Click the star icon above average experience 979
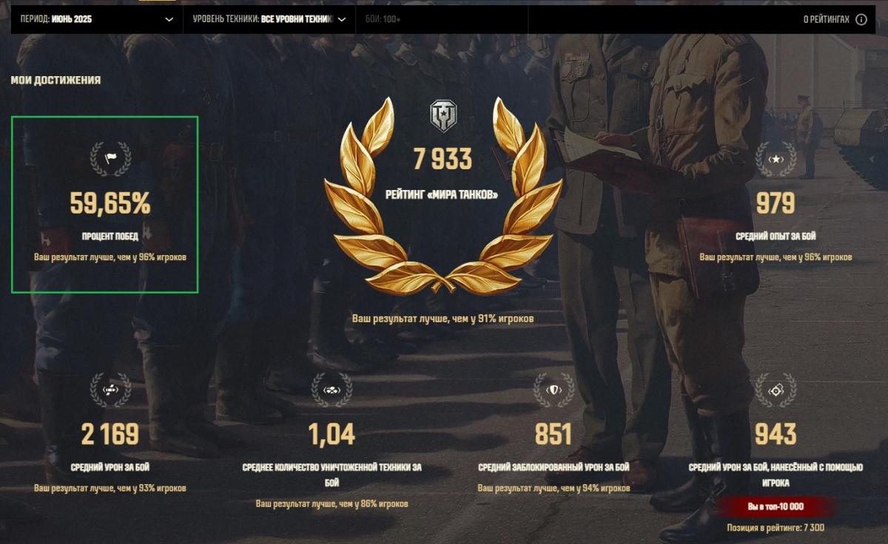The image size is (888, 544). (x=776, y=159)
